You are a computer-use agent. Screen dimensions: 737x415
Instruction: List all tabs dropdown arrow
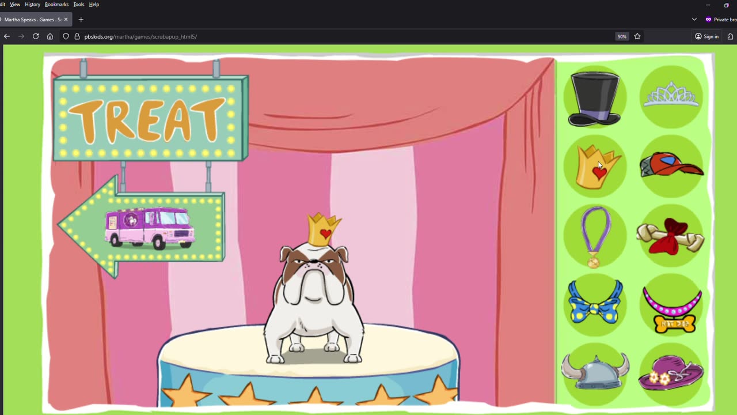point(694,20)
